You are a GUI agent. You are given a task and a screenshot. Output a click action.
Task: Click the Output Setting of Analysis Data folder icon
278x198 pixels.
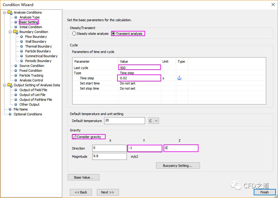coord(10,85)
